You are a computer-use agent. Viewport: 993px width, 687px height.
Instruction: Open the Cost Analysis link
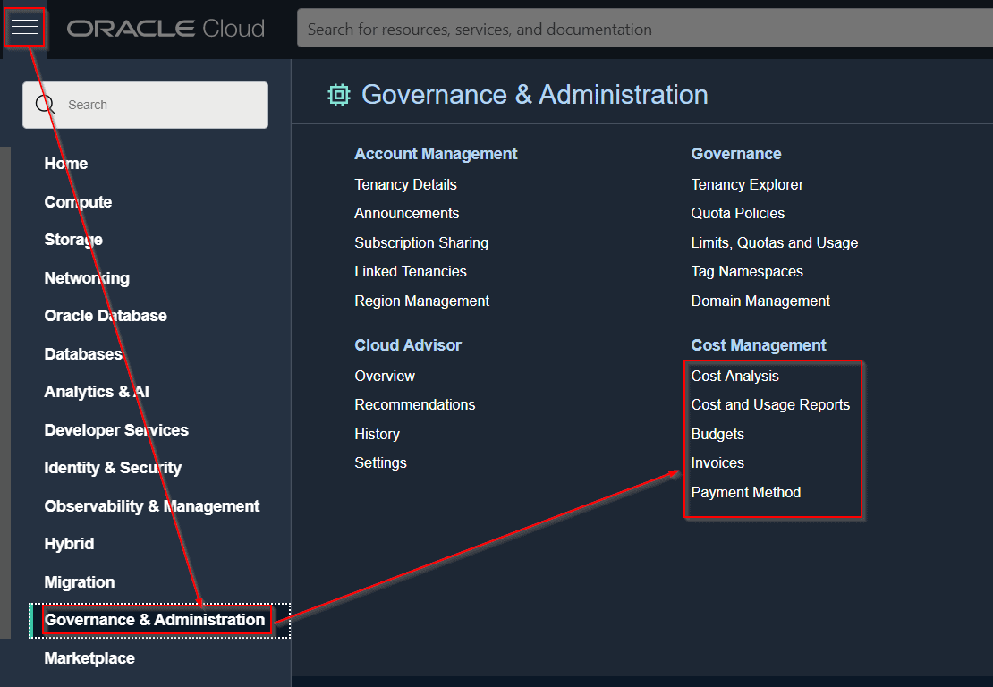click(734, 377)
